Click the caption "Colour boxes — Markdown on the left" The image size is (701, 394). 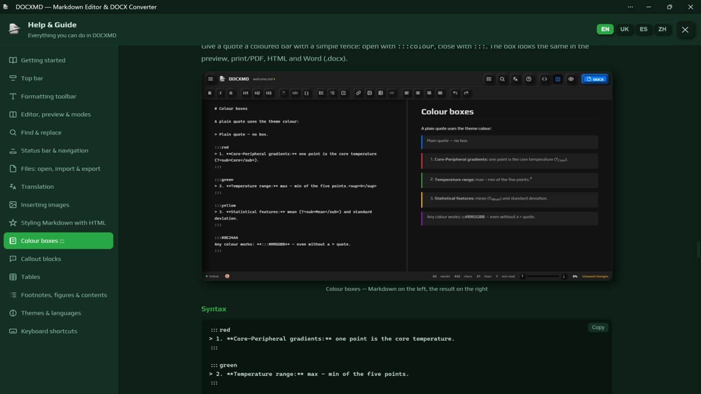(x=406, y=289)
